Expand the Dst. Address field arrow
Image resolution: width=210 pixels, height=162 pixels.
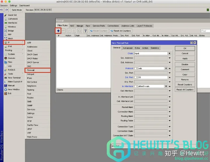(x=169, y=62)
